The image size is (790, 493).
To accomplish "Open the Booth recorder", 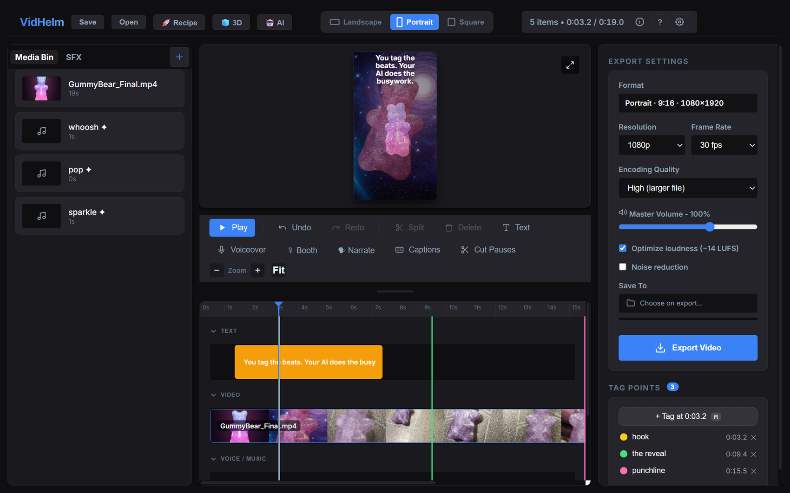I will 302,250.
